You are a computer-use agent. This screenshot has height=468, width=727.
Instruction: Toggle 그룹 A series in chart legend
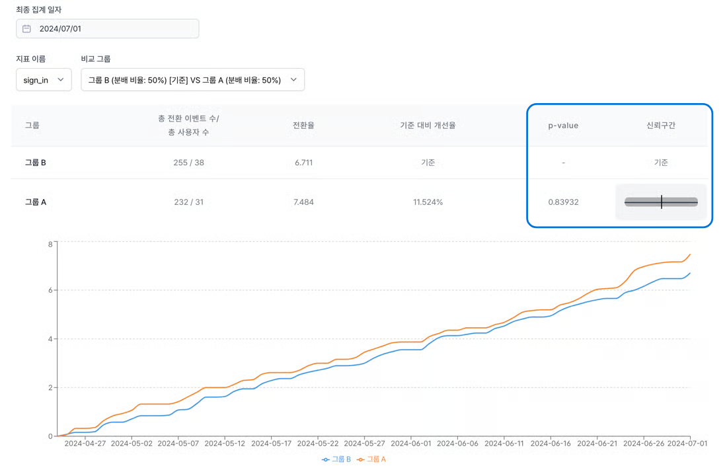[x=371, y=459]
